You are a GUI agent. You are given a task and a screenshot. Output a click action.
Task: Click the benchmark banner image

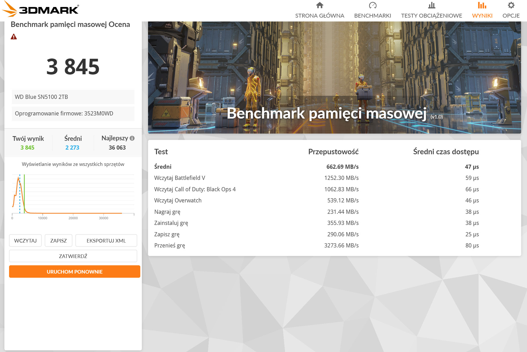(x=334, y=78)
